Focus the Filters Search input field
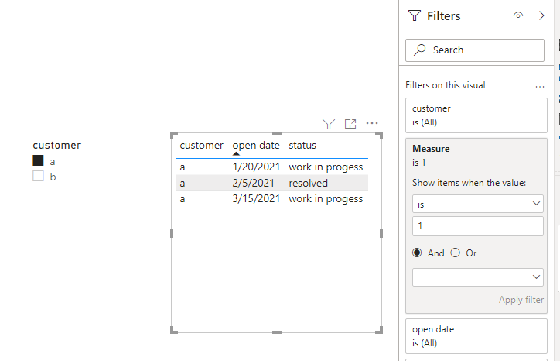Screen dimensions: 560x361 click(x=475, y=50)
